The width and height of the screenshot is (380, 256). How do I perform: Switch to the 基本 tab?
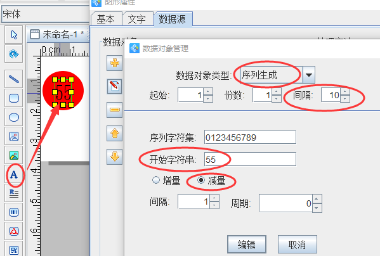pos(105,19)
